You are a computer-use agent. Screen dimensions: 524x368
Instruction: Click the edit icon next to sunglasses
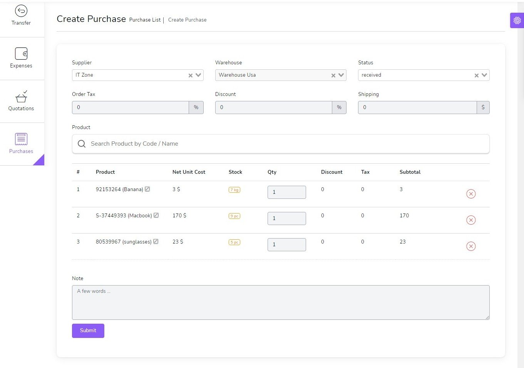coord(156,242)
